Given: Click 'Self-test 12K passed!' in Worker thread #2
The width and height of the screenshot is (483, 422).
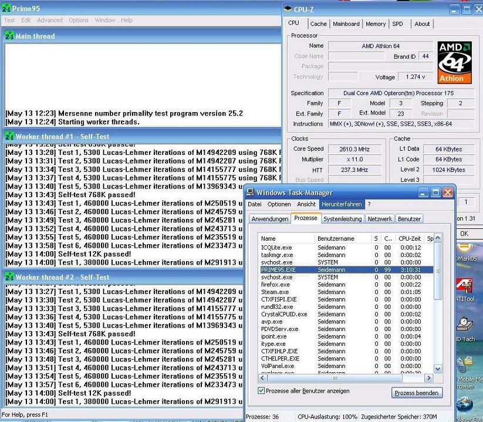Looking at the screenshot, I should 94,393.
